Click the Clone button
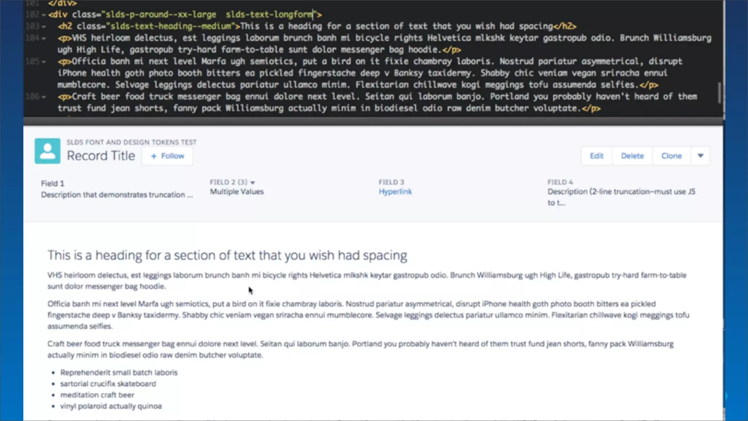The height and width of the screenshot is (421, 748). [671, 156]
